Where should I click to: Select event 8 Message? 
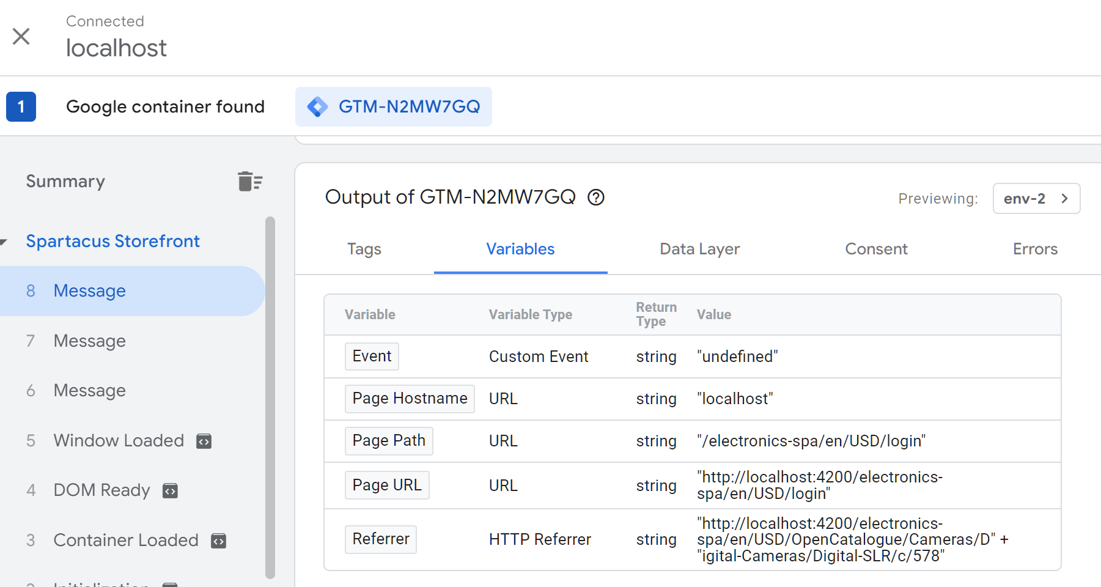(x=132, y=291)
